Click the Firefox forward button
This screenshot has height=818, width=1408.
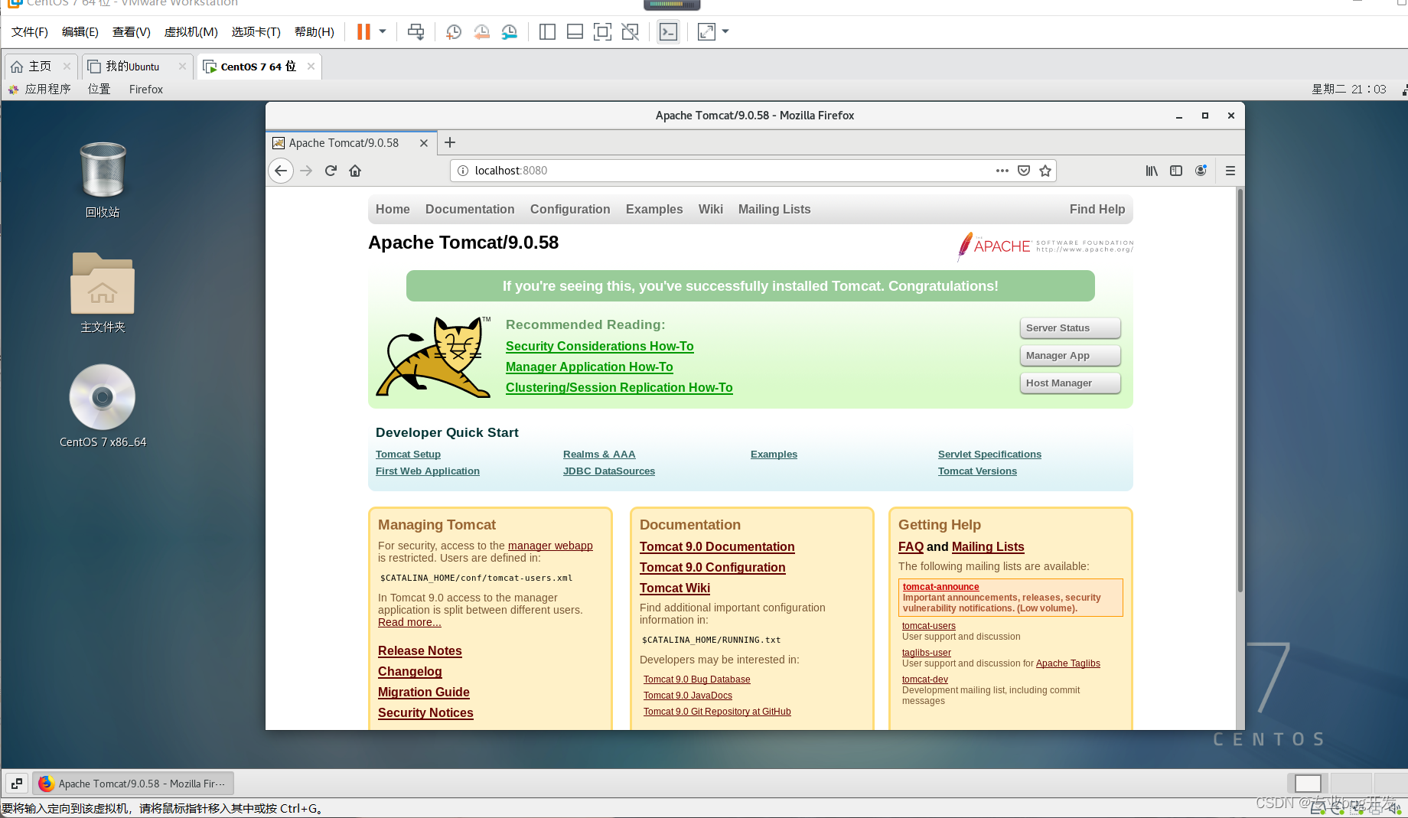click(306, 171)
